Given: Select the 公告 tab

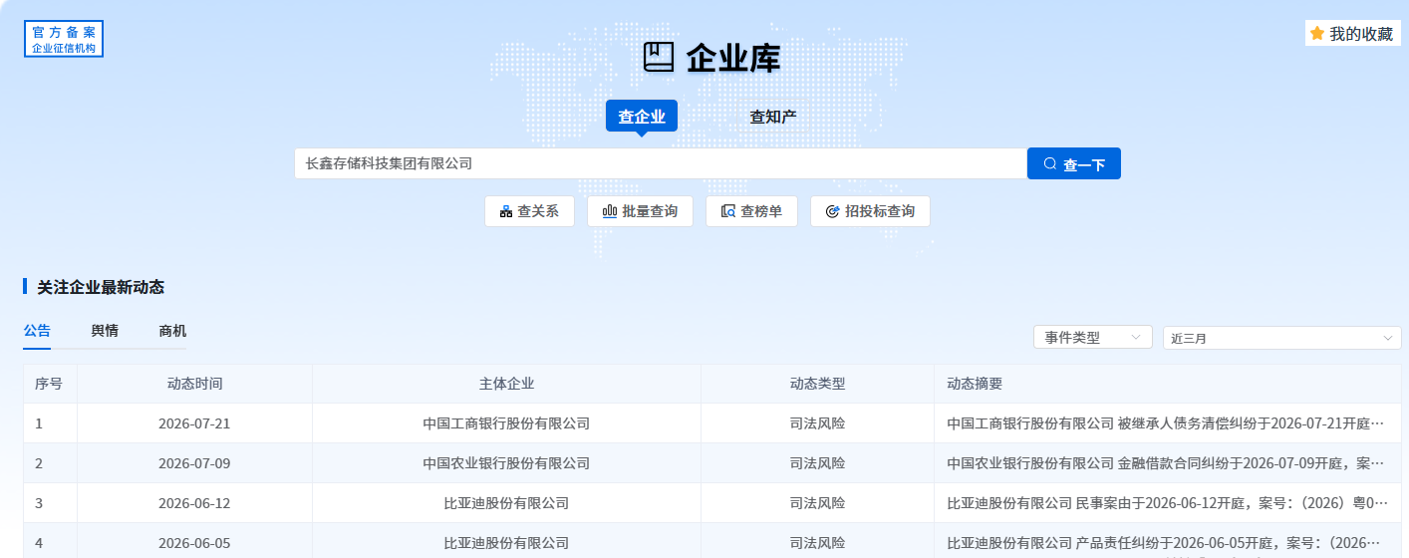Looking at the screenshot, I should [37, 331].
